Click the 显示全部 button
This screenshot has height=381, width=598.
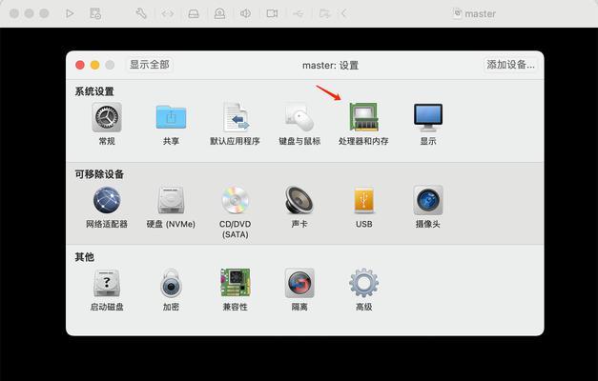pos(150,65)
